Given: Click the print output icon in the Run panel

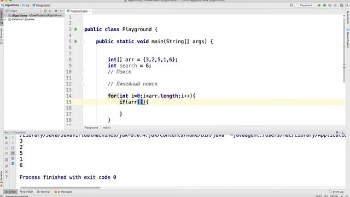Looking at the screenshot, I should [13, 158].
